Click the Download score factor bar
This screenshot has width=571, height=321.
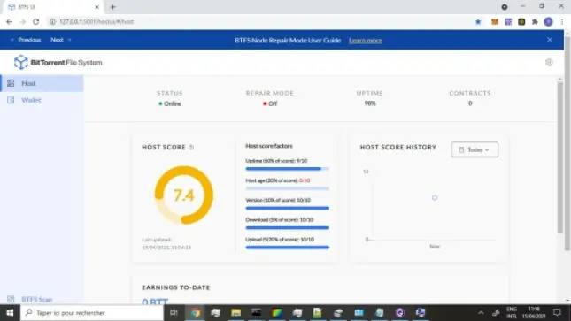click(288, 228)
